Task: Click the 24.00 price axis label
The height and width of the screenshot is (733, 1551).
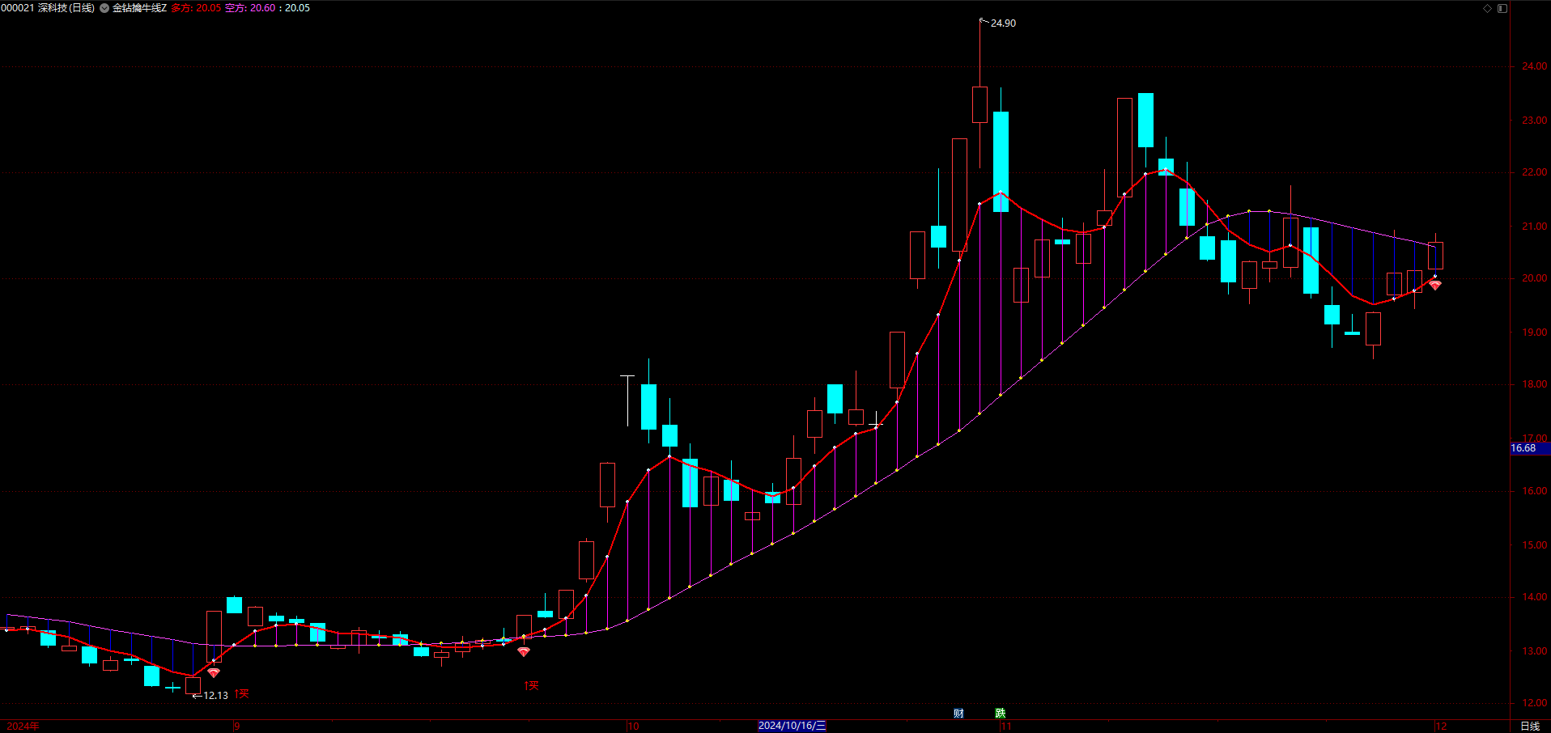Action: tap(1534, 66)
